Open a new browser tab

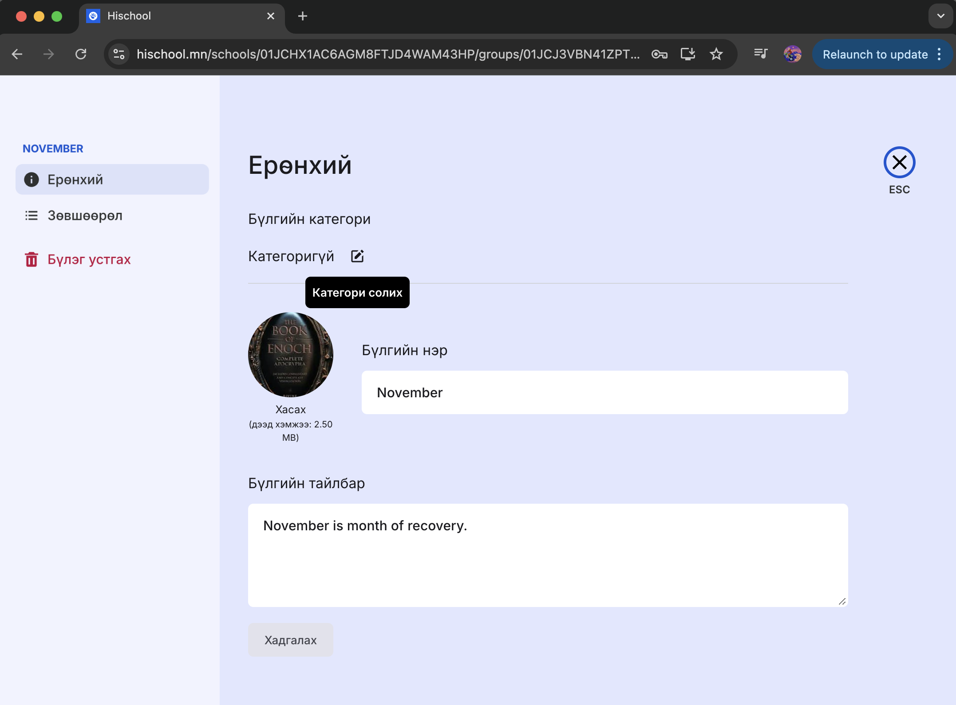302,16
